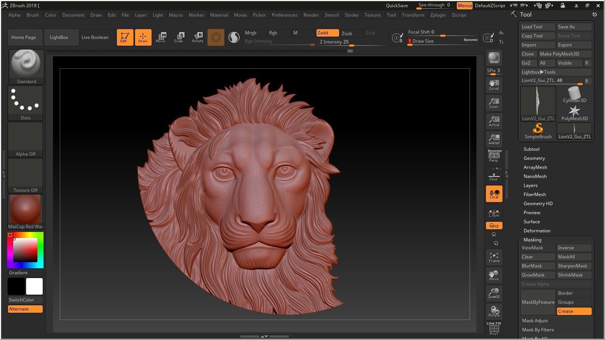Frame the mesh in the canvas

pyautogui.click(x=494, y=257)
